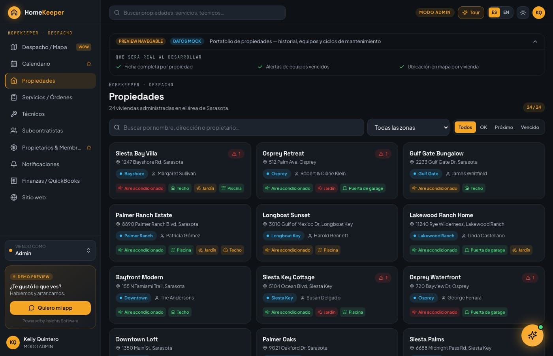Click the alert badge on Osprey Waterfront

[x=530, y=278]
